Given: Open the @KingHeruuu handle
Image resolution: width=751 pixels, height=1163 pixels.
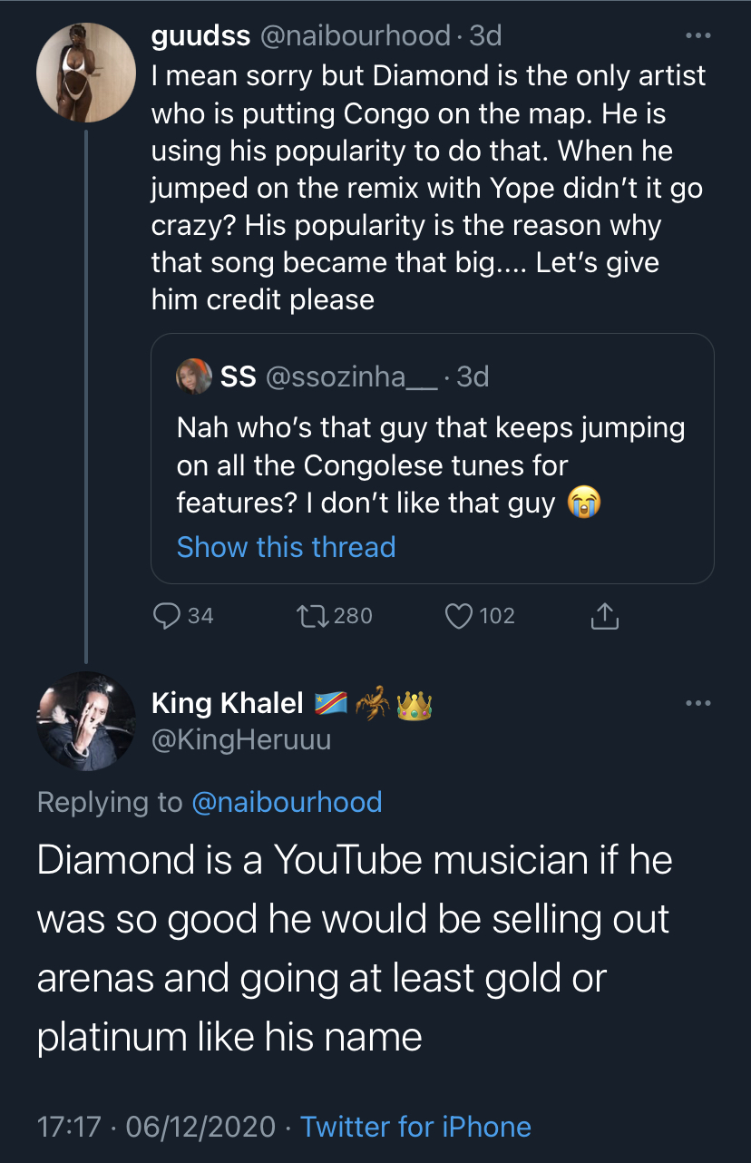Looking at the screenshot, I should pyautogui.click(x=241, y=740).
